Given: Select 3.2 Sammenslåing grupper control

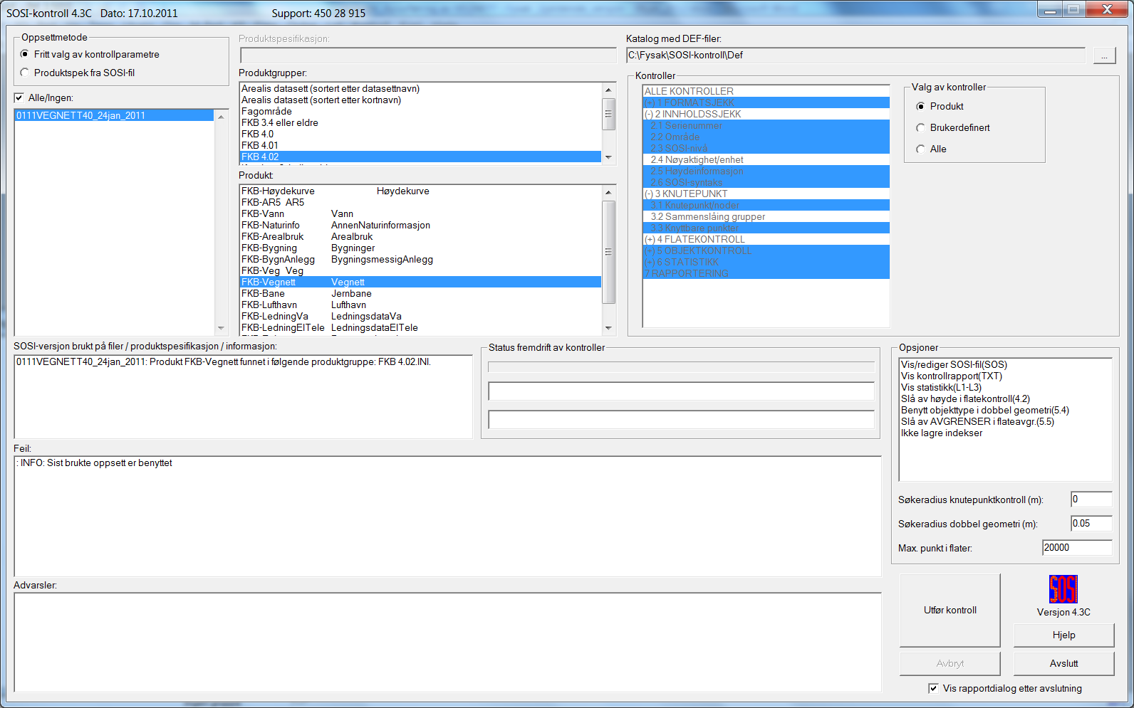Looking at the screenshot, I should [766, 216].
